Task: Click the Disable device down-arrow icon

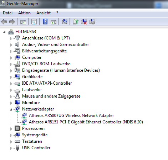Action: pyautogui.click(x=92, y=22)
